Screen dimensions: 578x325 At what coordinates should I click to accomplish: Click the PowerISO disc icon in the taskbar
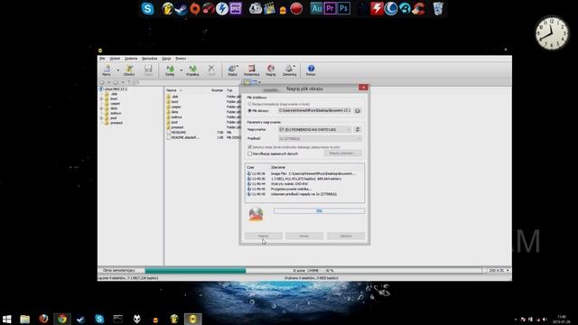click(x=192, y=319)
